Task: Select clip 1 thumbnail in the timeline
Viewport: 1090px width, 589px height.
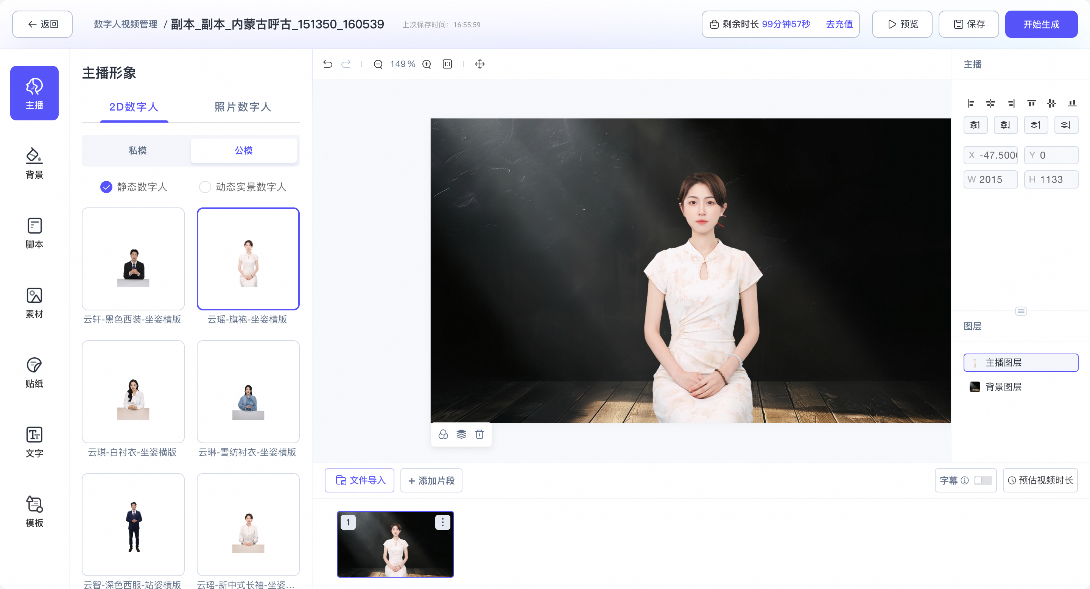Action: pos(395,544)
